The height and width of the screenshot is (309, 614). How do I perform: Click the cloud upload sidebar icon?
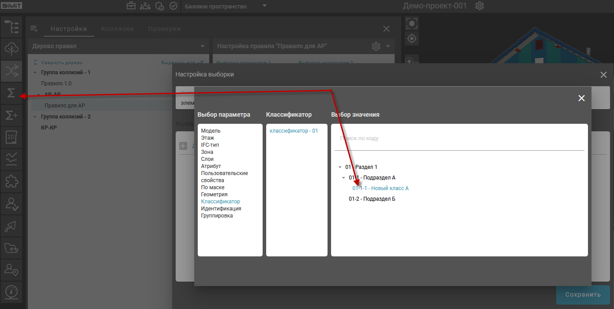coord(11,49)
